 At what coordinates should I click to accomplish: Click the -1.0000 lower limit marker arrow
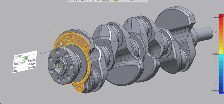coord(218,91)
